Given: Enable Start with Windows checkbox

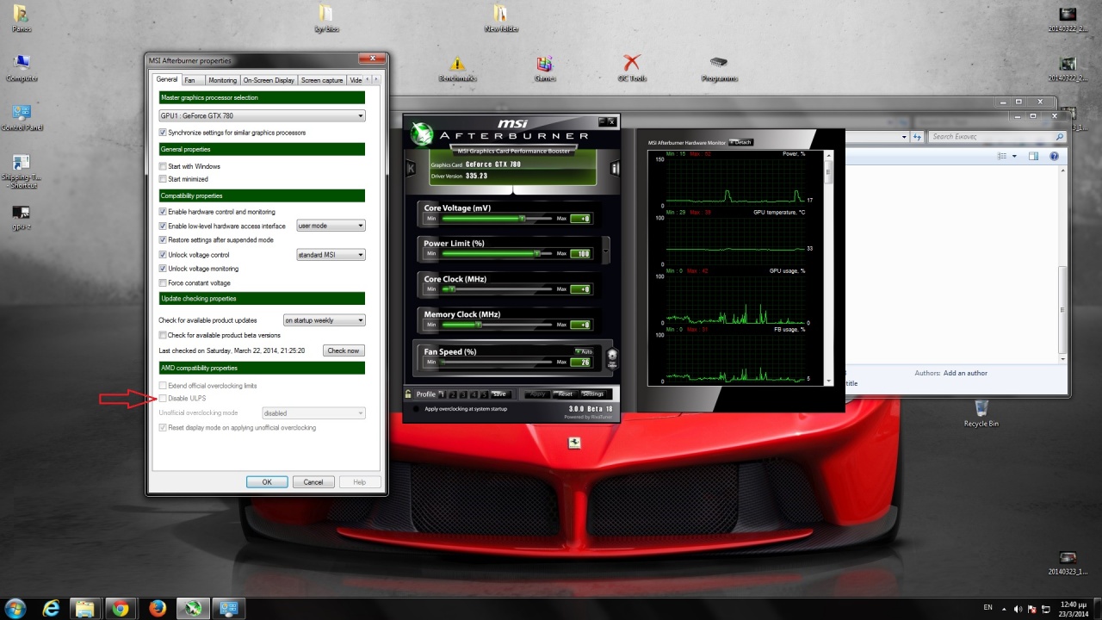Looking at the screenshot, I should (x=163, y=166).
